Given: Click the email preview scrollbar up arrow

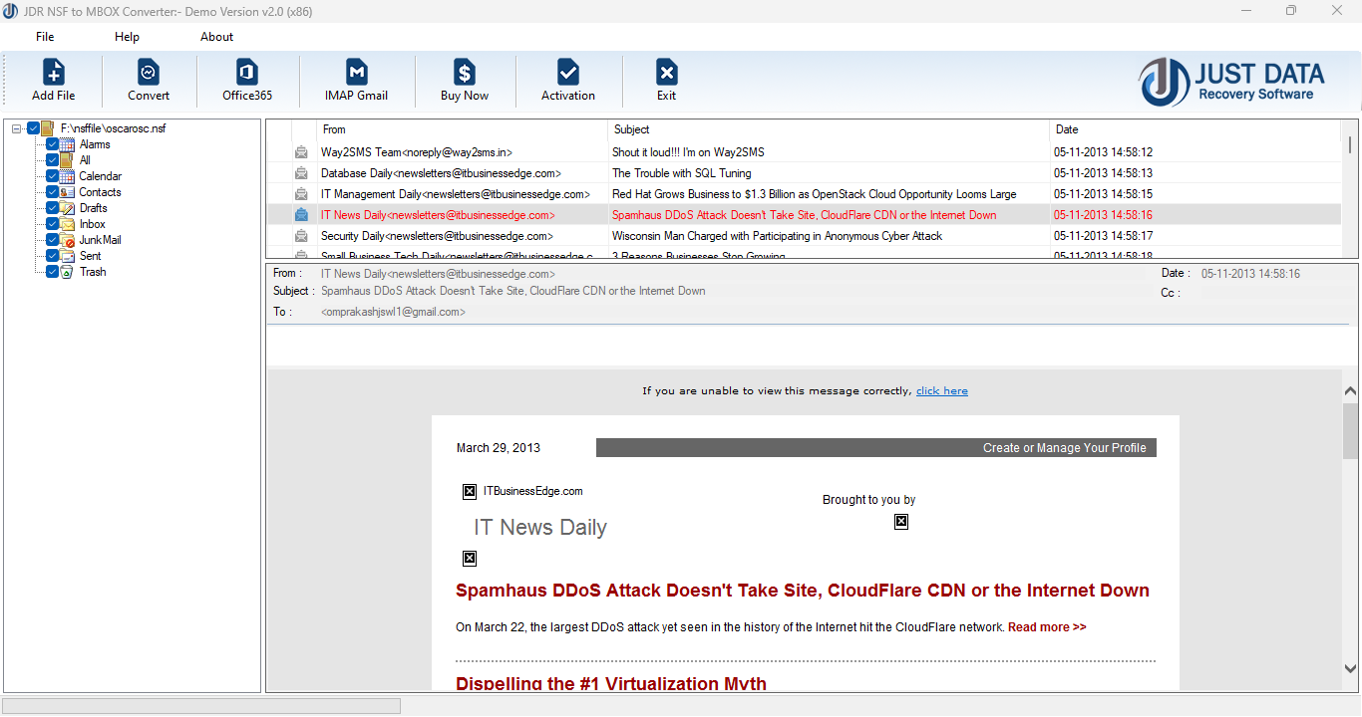Looking at the screenshot, I should pos(1350,391).
